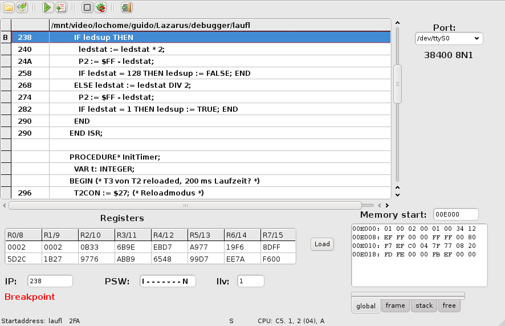Start execution with the green play icon
505x326 pixels.
click(47, 7)
